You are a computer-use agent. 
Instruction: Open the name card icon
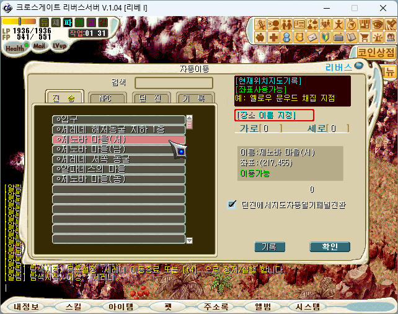299,24
